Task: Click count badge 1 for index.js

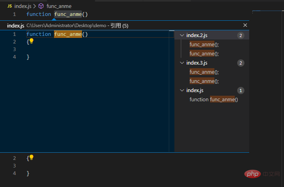Action: click(x=241, y=90)
